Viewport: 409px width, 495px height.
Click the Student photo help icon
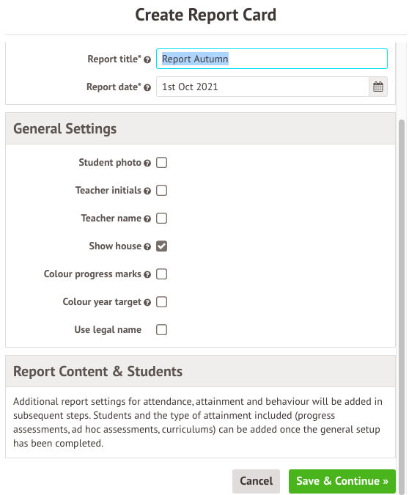[x=147, y=164]
